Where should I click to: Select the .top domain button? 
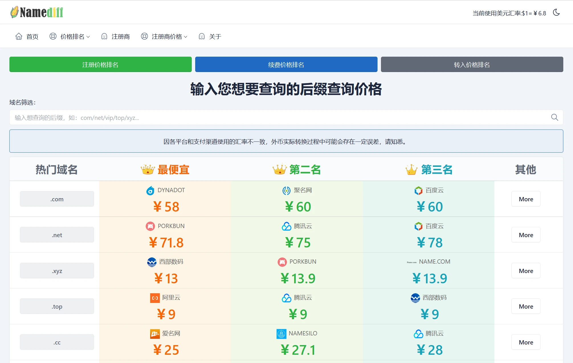point(57,306)
